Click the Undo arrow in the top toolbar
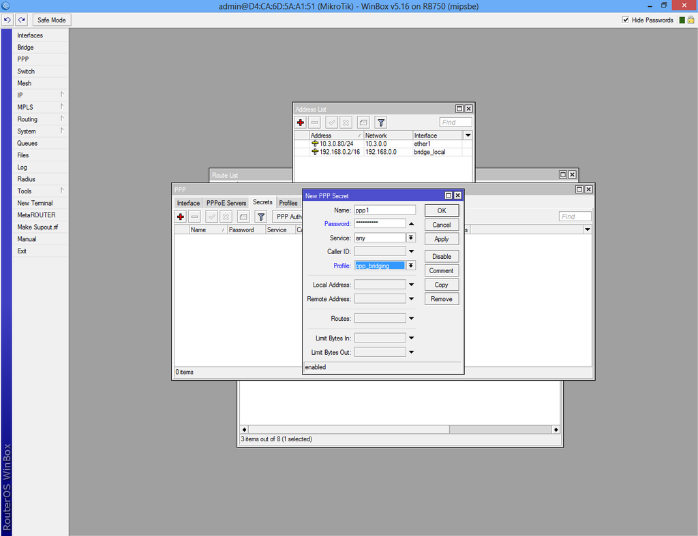The width and height of the screenshot is (698, 536). (7, 20)
